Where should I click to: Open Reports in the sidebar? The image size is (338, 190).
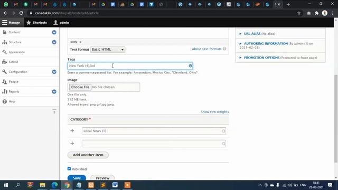[14, 91]
